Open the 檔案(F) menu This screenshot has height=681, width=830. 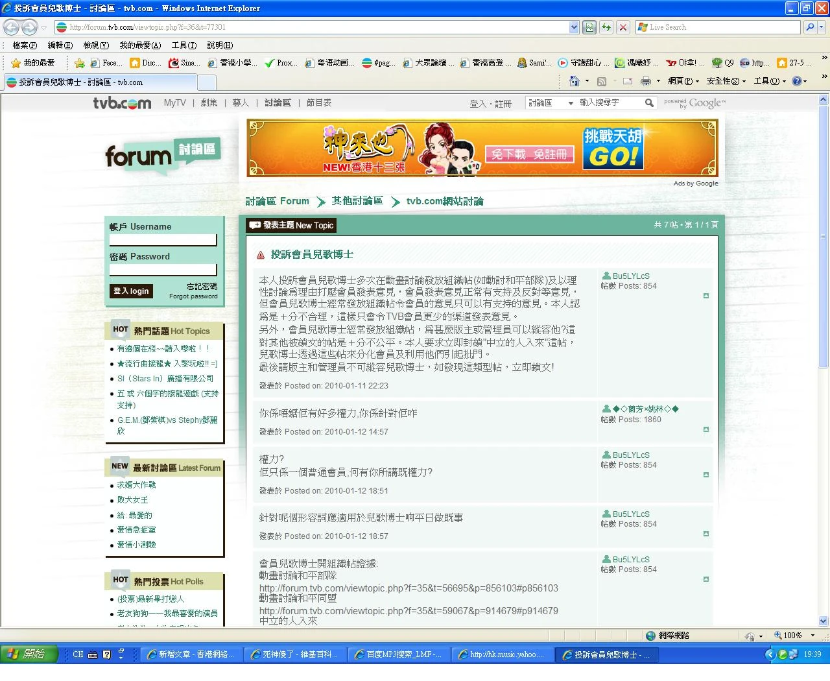tap(25, 45)
